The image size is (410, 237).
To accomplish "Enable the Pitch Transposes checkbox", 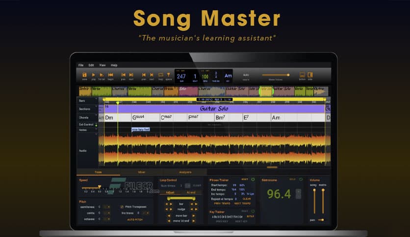I will 122,207.
